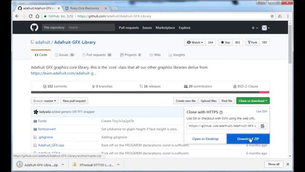Open the .gitignore file
Image resolution: width=305 pixels, height=172 pixels.
coord(45,137)
